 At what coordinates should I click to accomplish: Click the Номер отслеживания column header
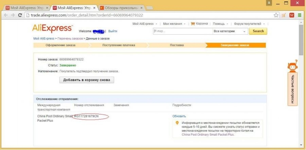[x=89, y=105]
